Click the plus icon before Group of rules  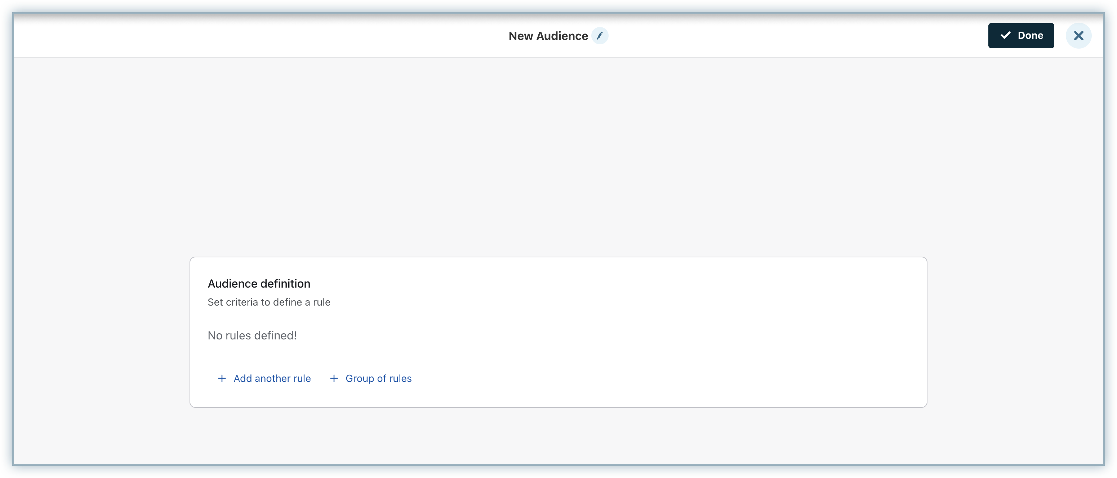point(334,378)
